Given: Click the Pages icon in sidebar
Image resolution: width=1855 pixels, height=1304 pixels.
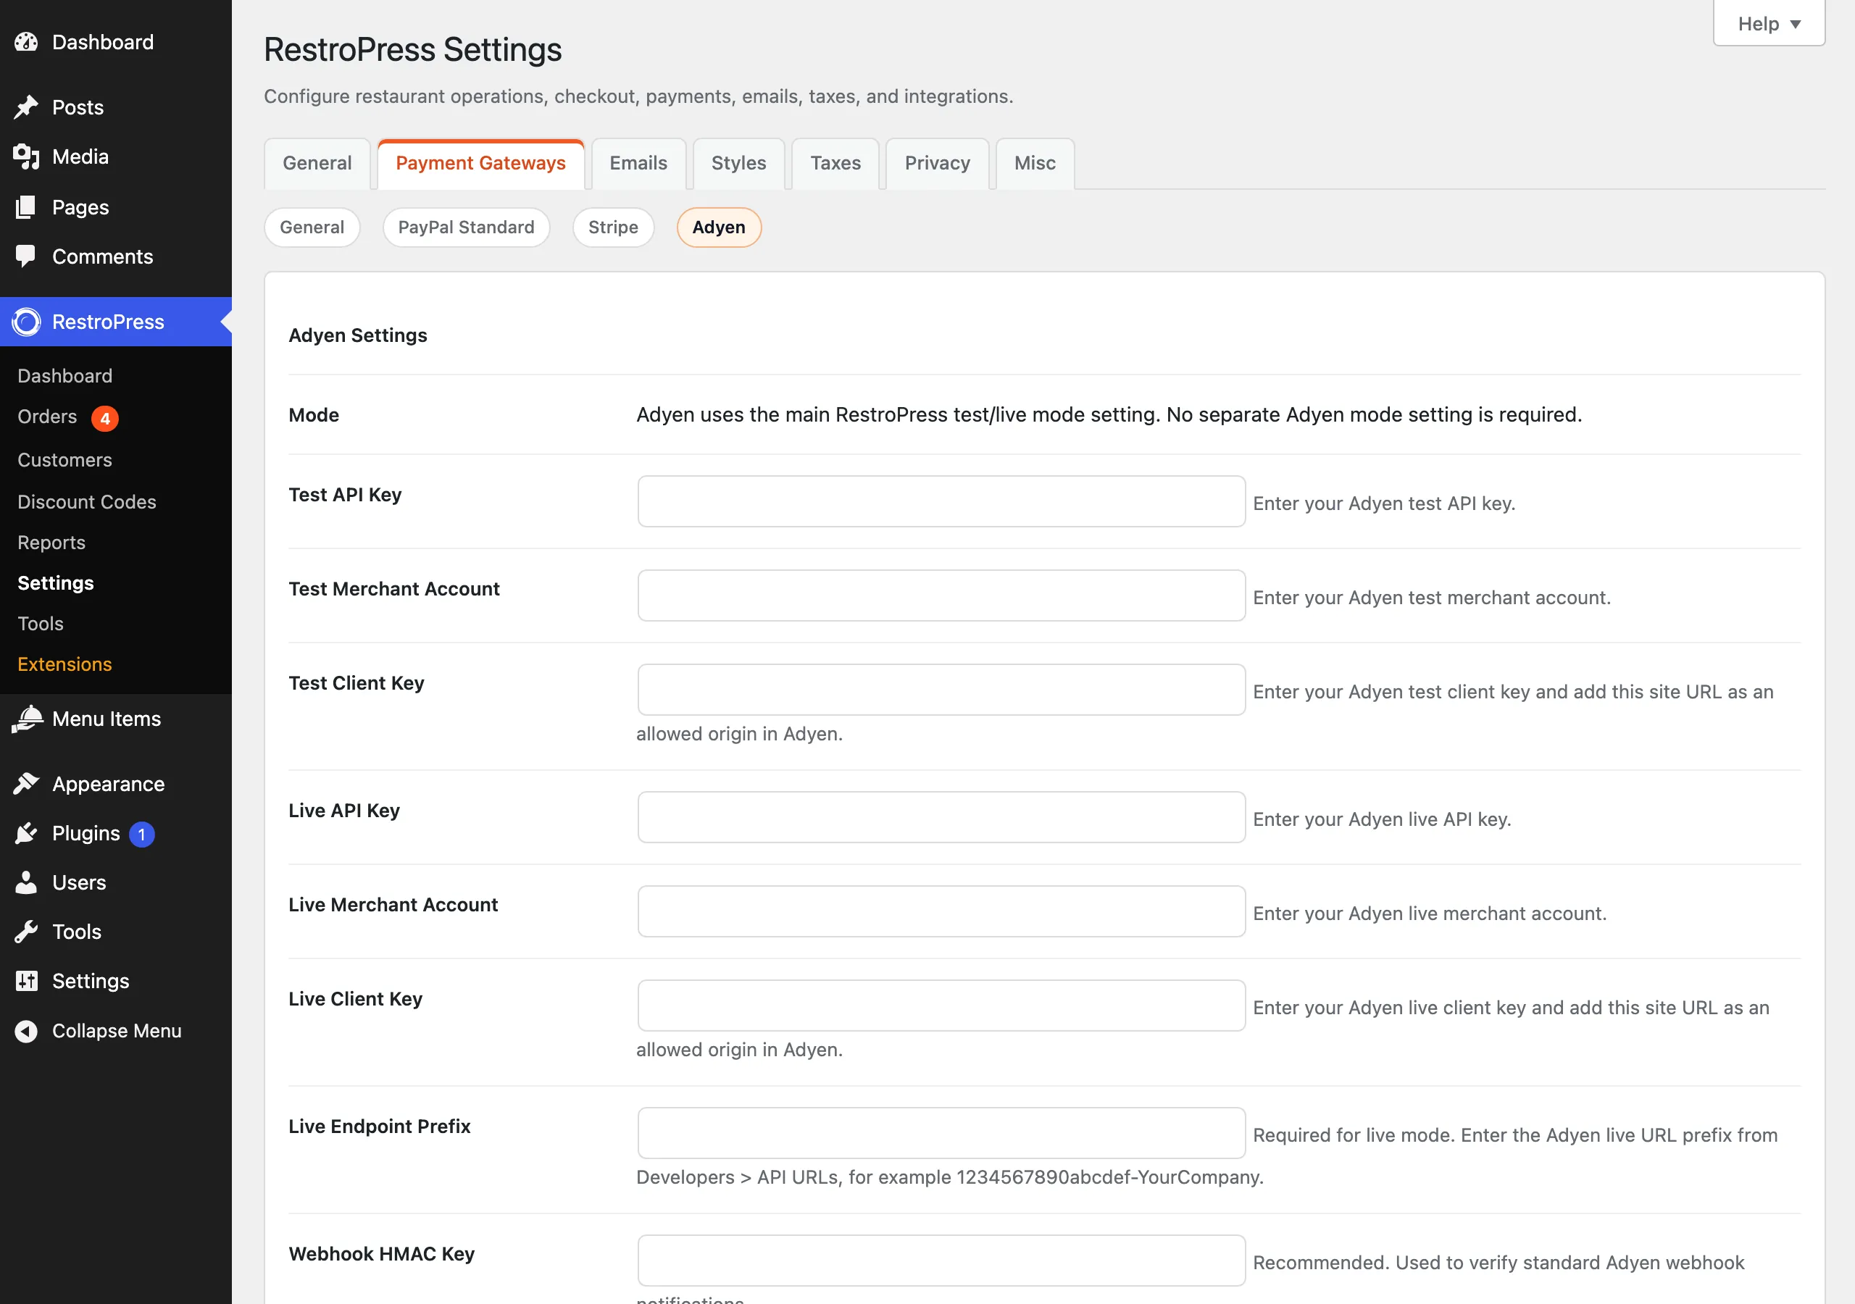Looking at the screenshot, I should point(26,207).
